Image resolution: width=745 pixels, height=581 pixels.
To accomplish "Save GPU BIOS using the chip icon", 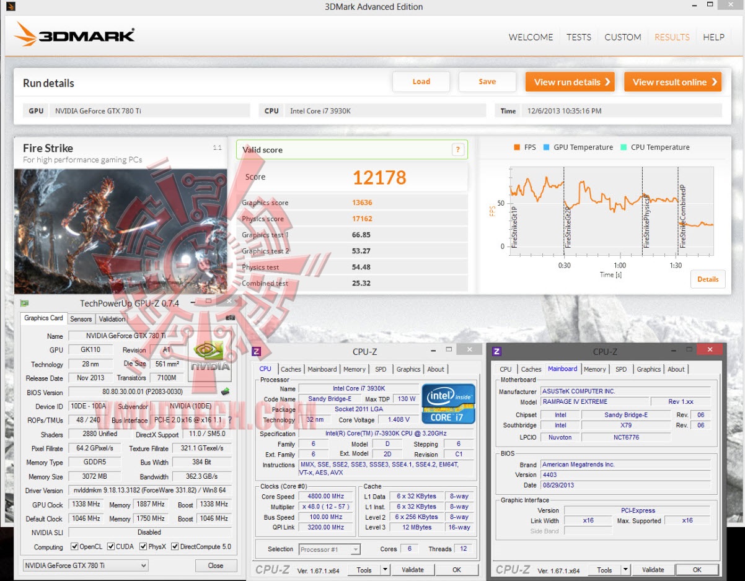I will pos(225,391).
